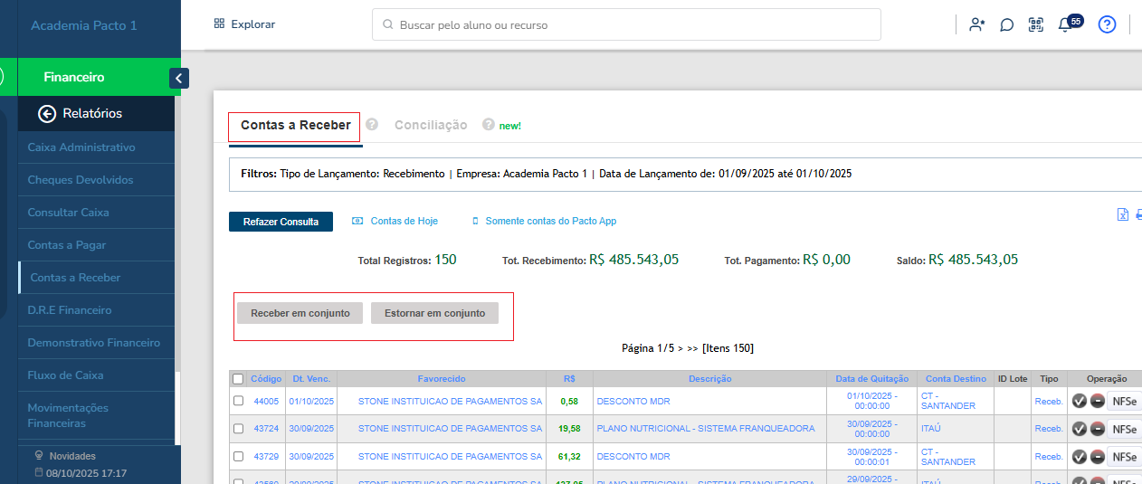
Task: Open the Explorar menu
Action: [244, 24]
